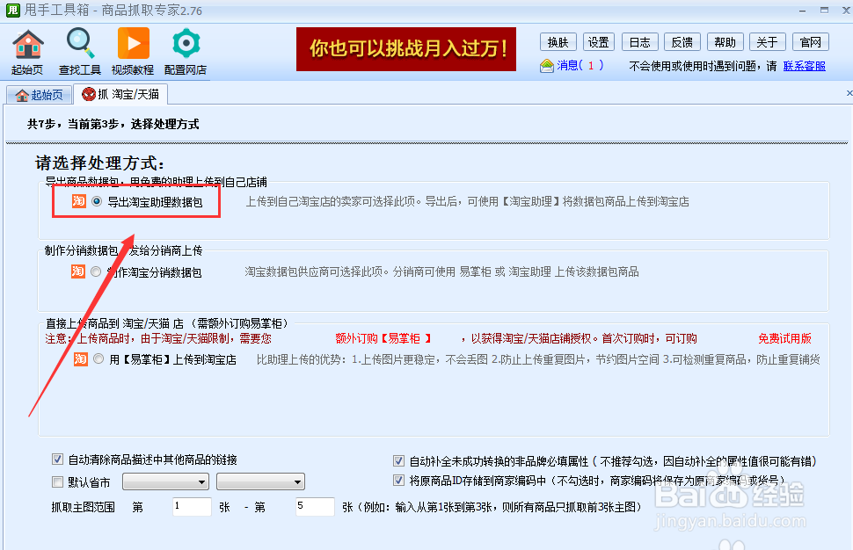The image size is (853, 550).
Task: Launch 视频教程 via the play icon
Action: (x=132, y=42)
